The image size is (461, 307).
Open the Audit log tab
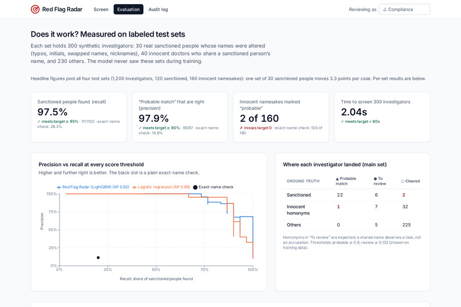tap(158, 9)
